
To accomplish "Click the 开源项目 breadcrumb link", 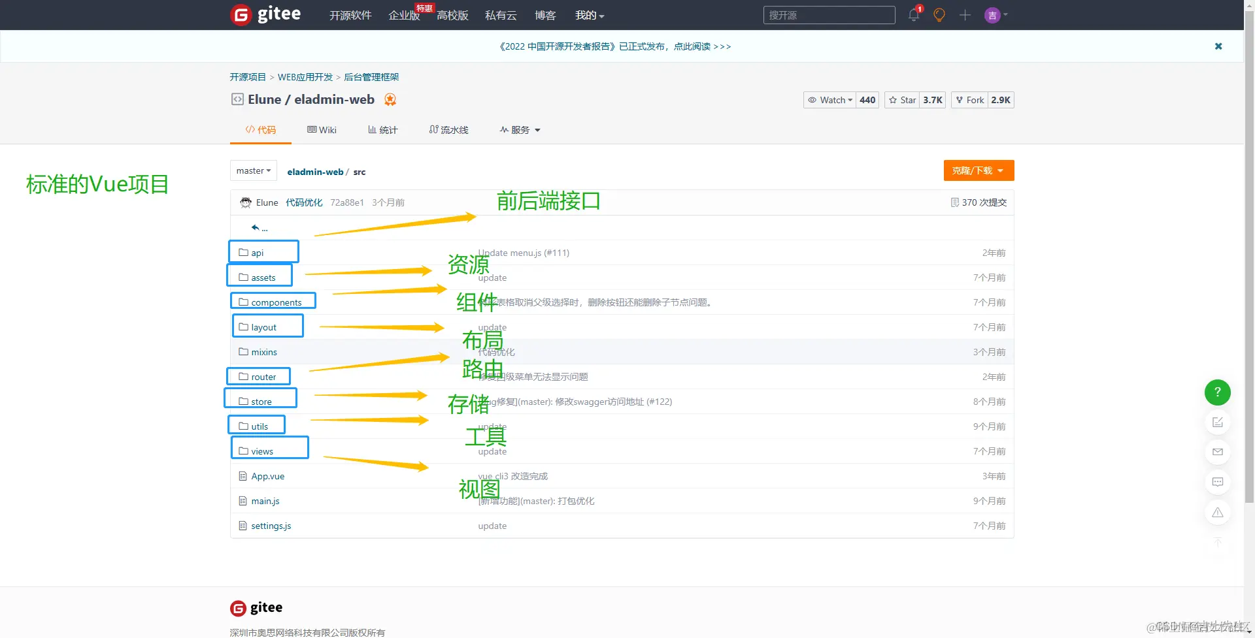I will pos(248,77).
